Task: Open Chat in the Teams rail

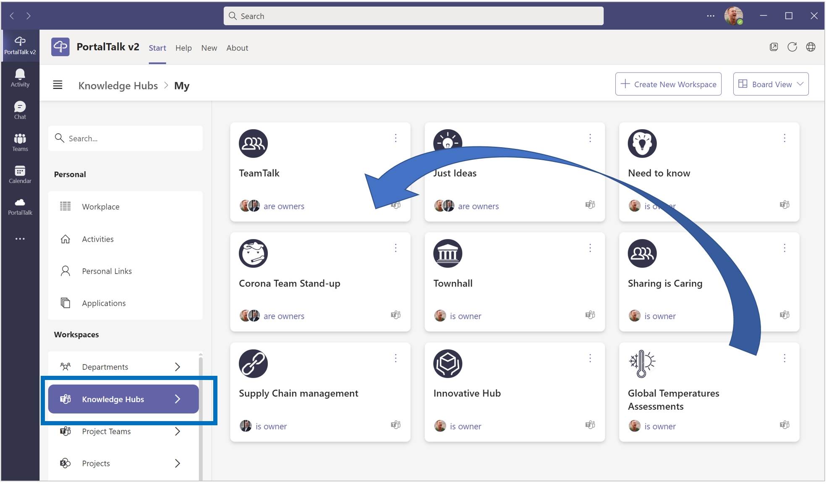Action: pyautogui.click(x=20, y=110)
